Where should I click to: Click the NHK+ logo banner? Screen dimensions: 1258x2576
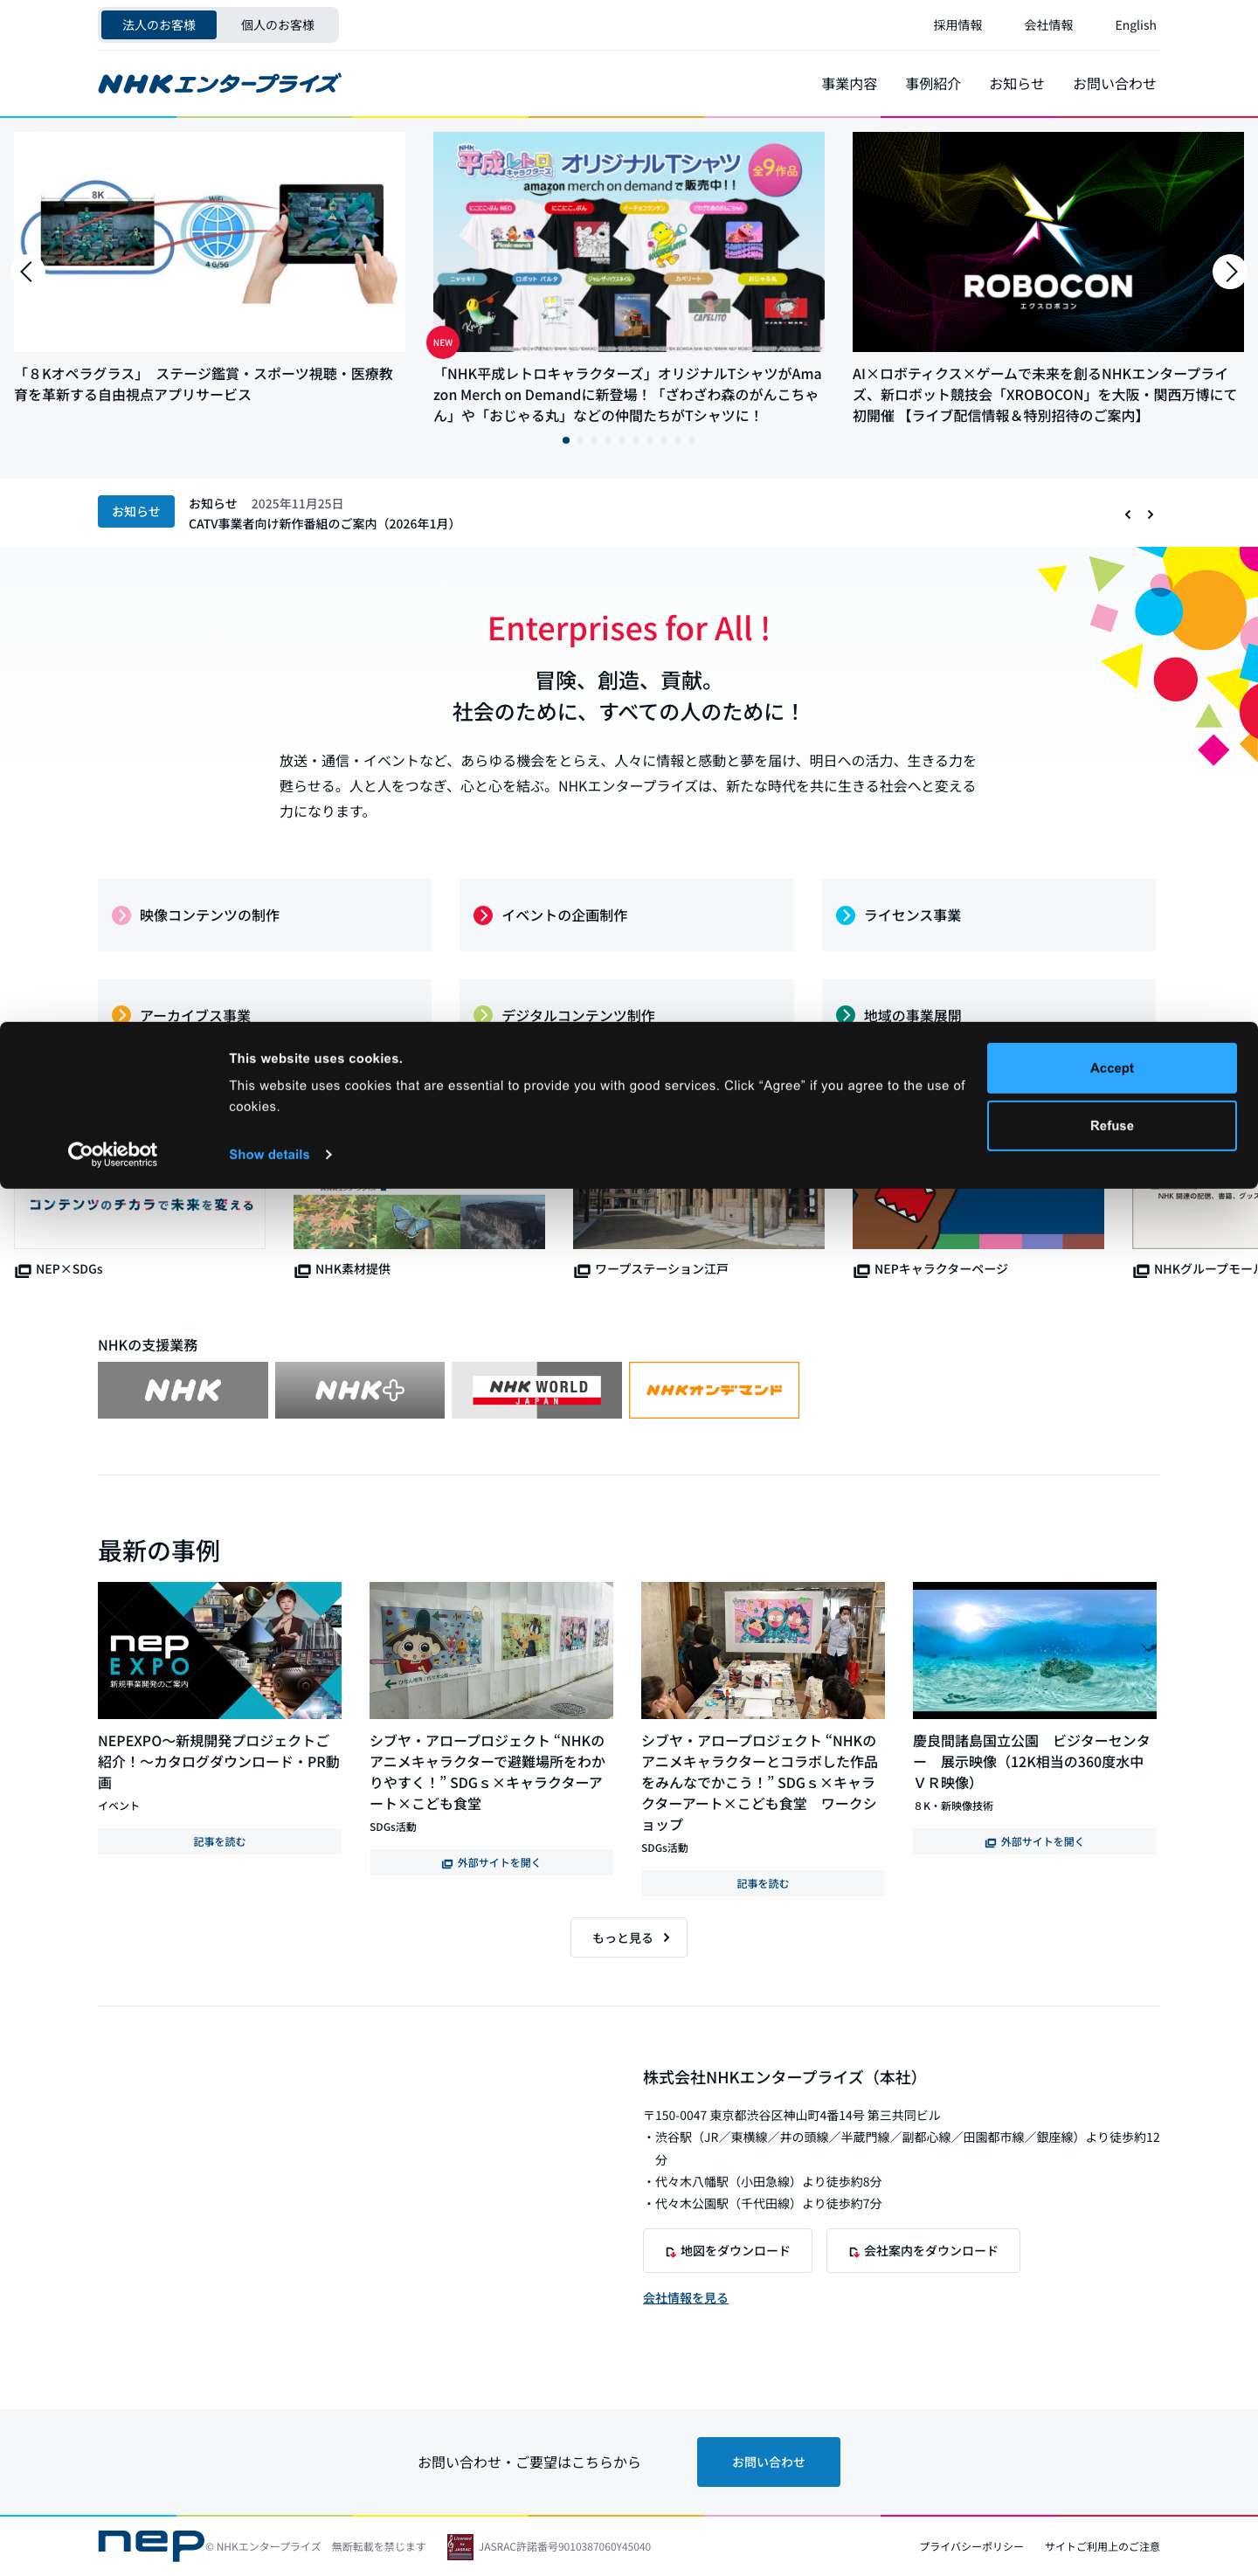coord(360,1390)
